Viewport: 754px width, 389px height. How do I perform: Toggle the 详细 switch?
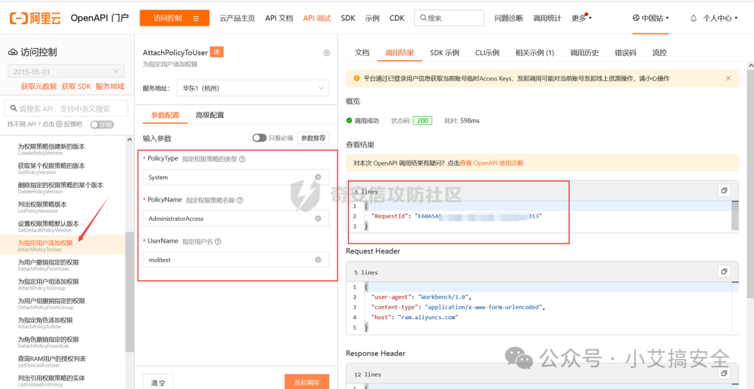[x=102, y=124]
